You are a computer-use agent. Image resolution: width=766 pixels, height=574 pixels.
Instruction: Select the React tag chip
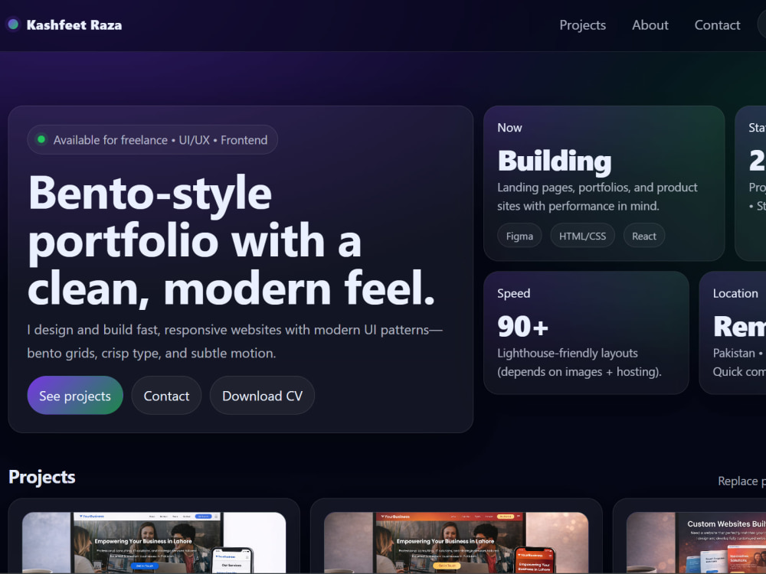click(x=644, y=236)
